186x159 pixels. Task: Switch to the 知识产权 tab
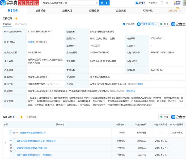coord(147,11)
